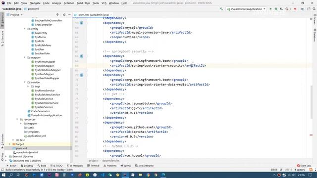Image resolution: width=317 pixels, height=178 pixels.
Task: Open the Database side panel
Action: click(315, 35)
